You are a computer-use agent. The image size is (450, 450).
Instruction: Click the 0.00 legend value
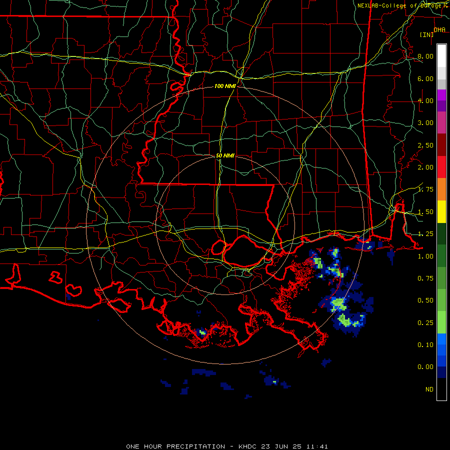(x=425, y=367)
